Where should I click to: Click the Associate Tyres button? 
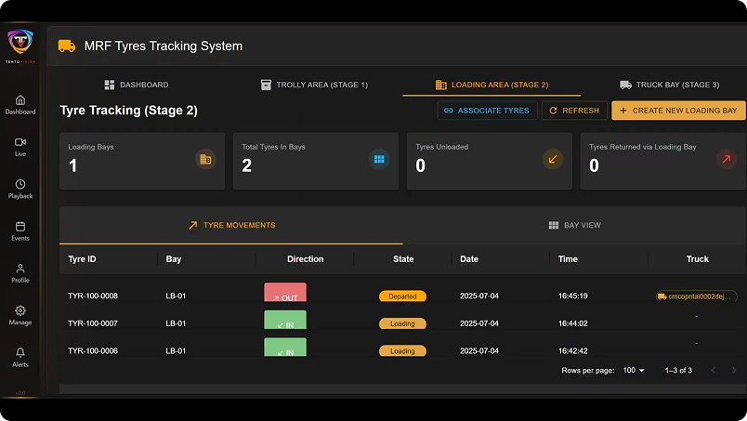coord(487,111)
